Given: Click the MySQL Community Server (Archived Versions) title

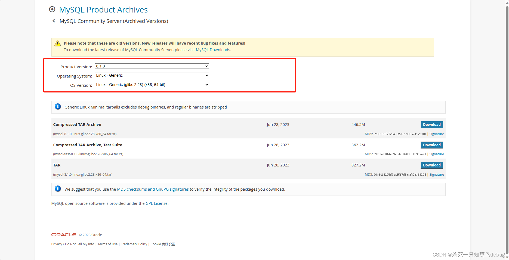Looking at the screenshot, I should tap(114, 21).
